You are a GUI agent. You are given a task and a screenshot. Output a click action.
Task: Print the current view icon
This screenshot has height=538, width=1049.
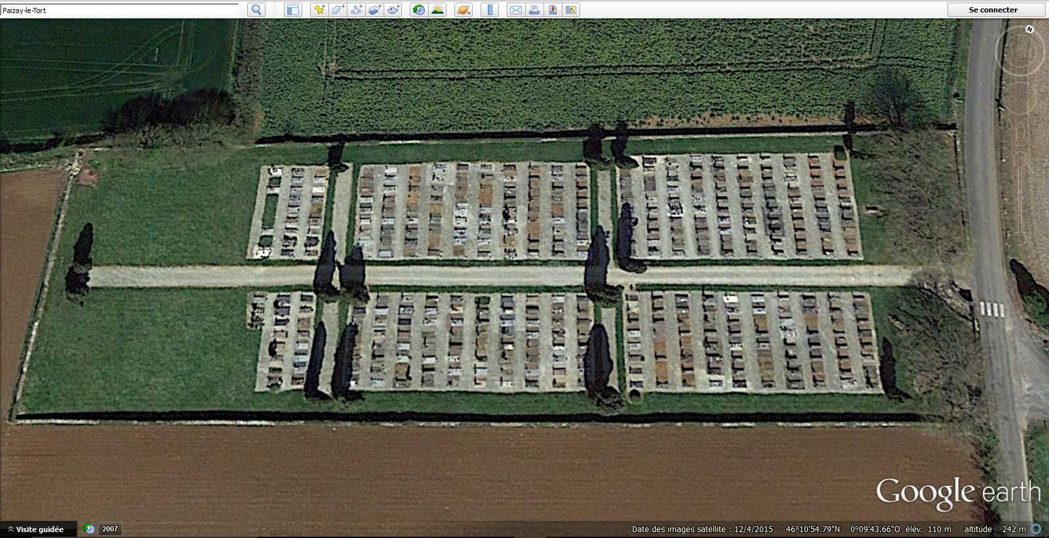pyautogui.click(x=534, y=10)
